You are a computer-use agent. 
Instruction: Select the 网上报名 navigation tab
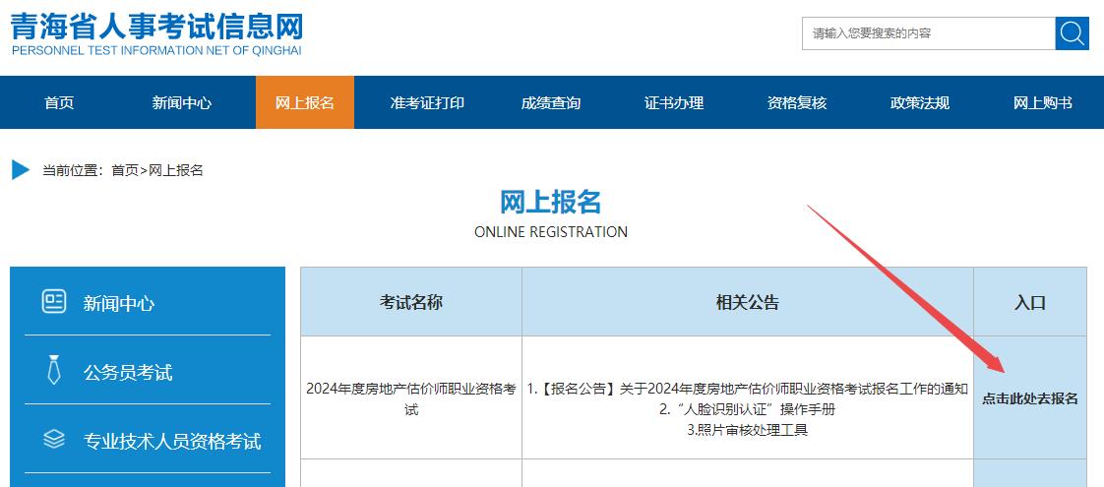(x=304, y=103)
